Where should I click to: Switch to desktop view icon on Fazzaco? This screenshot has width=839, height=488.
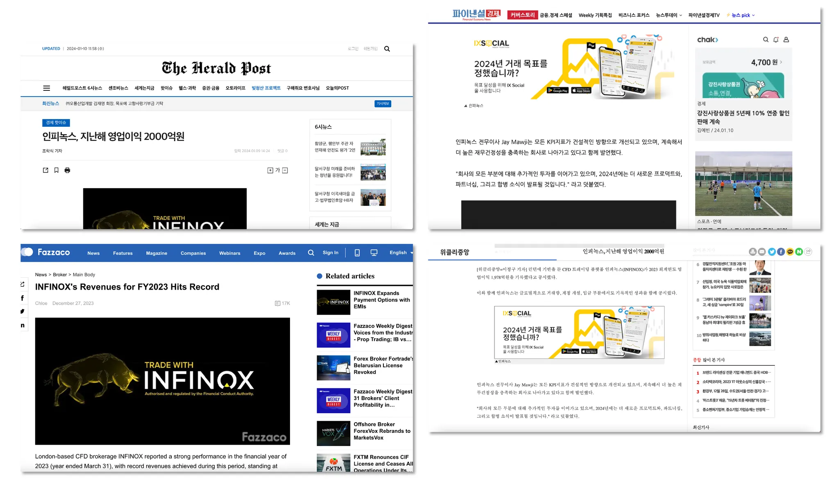click(374, 253)
